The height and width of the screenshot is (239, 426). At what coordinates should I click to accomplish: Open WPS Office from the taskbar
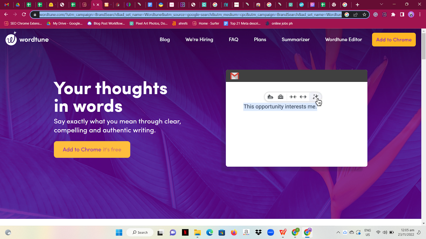pyautogui.click(x=283, y=233)
